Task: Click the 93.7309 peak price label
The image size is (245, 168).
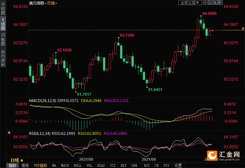Action: pos(127,35)
